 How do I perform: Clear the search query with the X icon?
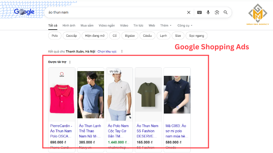pyautogui.click(x=189, y=12)
